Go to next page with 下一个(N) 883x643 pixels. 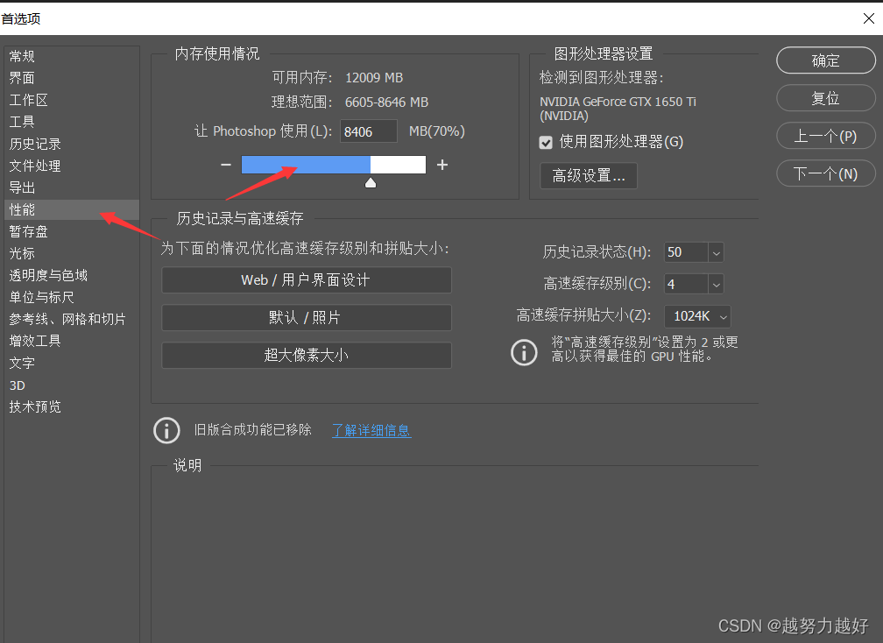click(825, 174)
